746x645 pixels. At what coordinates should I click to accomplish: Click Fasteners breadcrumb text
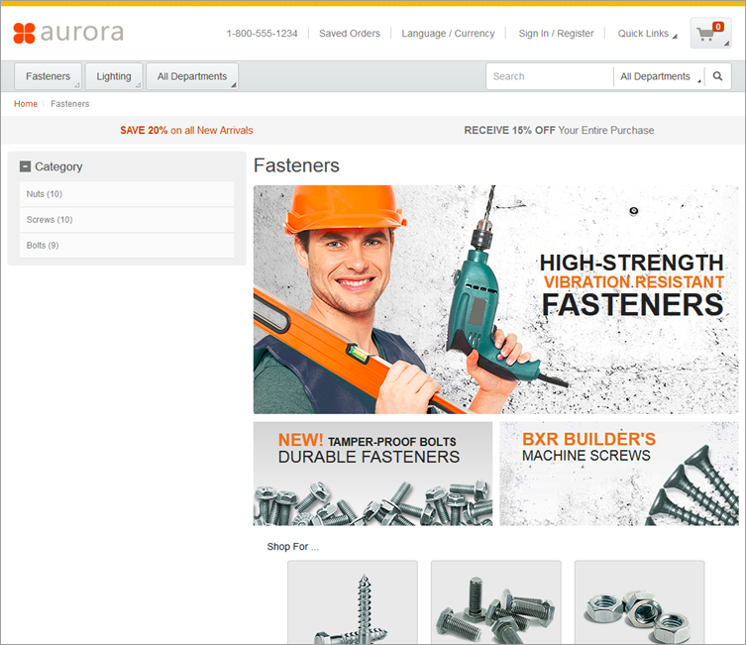tap(70, 104)
